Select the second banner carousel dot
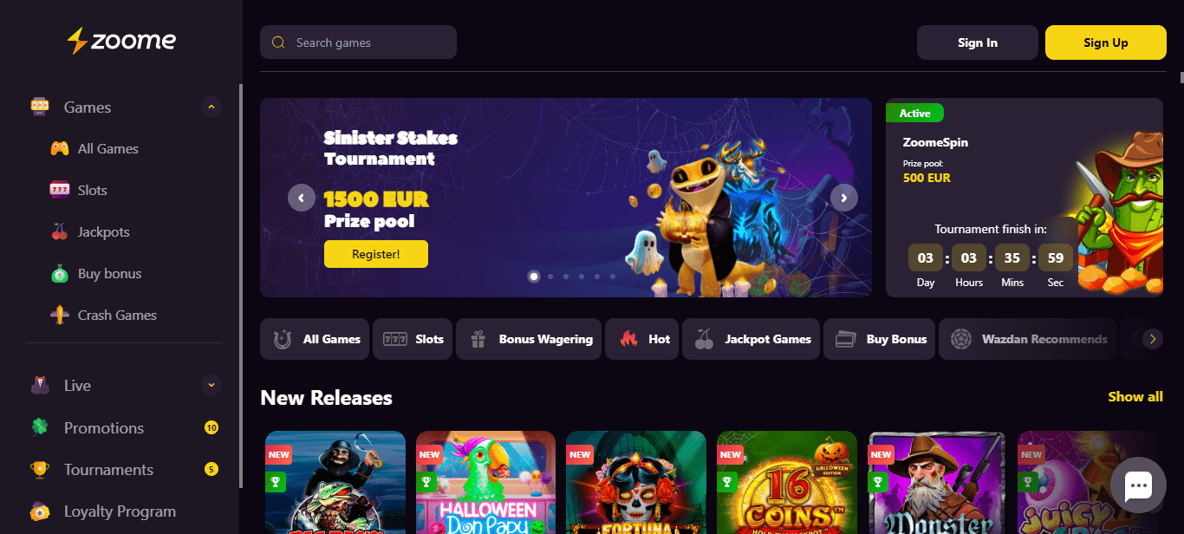1184x534 pixels. click(x=550, y=277)
